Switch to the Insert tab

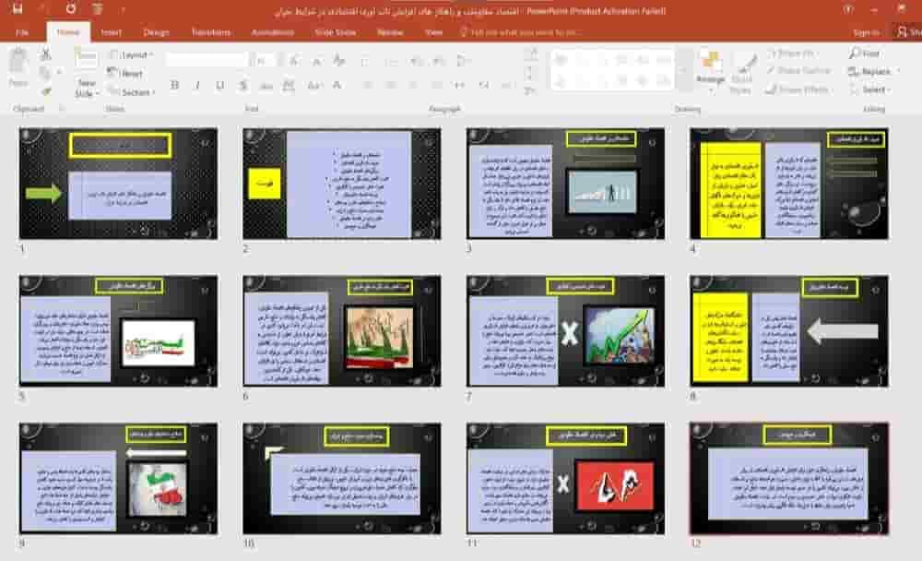pos(111,32)
